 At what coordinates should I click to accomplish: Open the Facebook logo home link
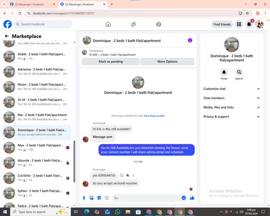8,24
